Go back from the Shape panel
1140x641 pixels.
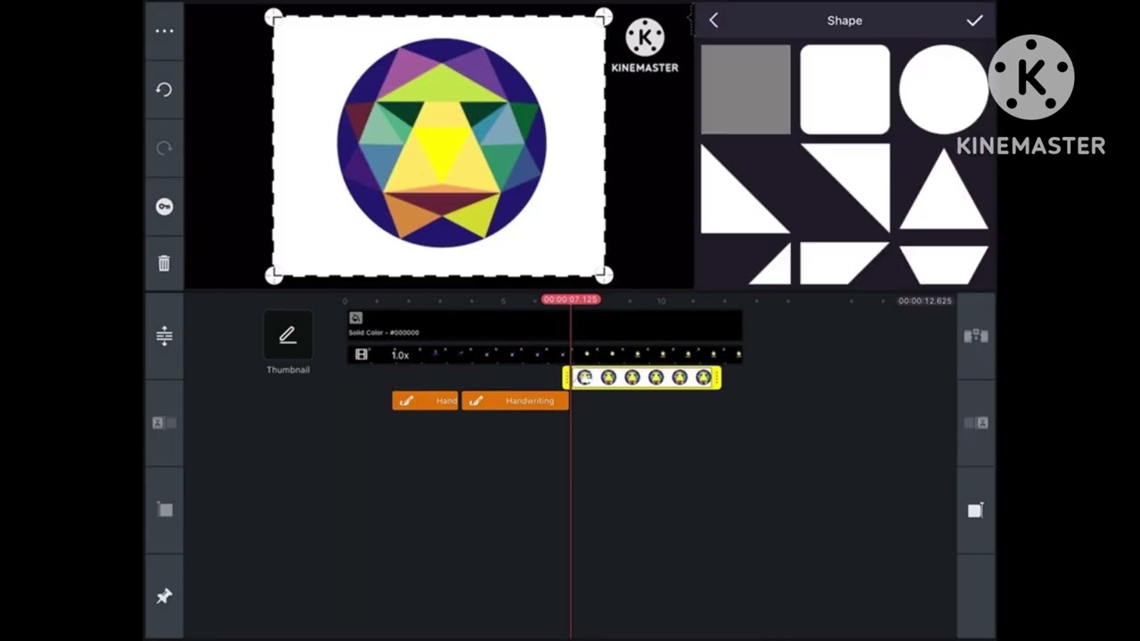click(713, 20)
